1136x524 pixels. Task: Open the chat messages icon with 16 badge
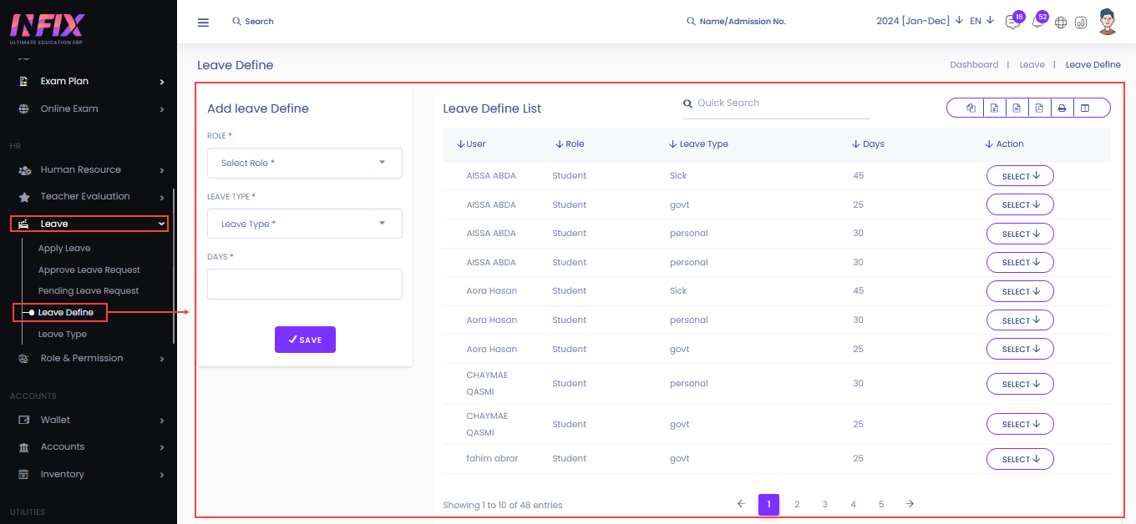click(1013, 23)
